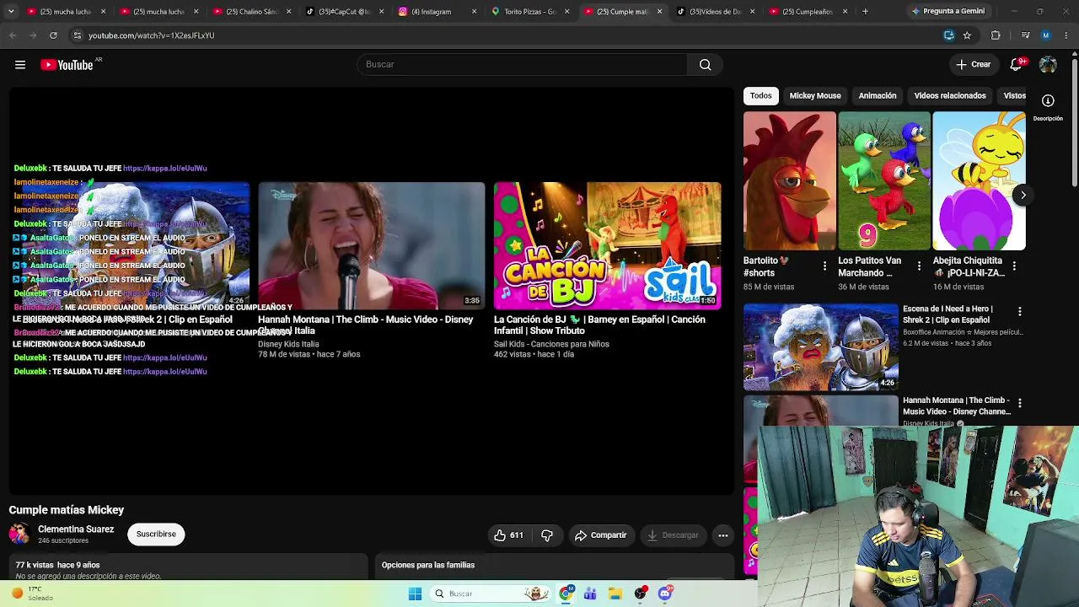
Task: Go to the YouTube home logo
Action: tap(71, 65)
